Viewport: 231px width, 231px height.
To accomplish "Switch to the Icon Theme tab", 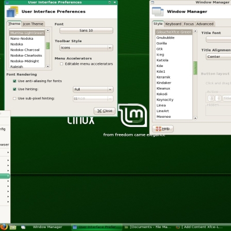I will 33,24.
